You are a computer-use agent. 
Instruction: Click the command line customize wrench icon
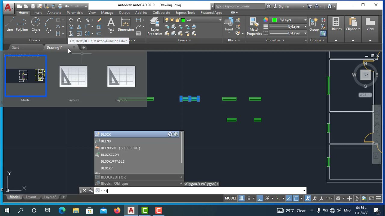pos(91,190)
